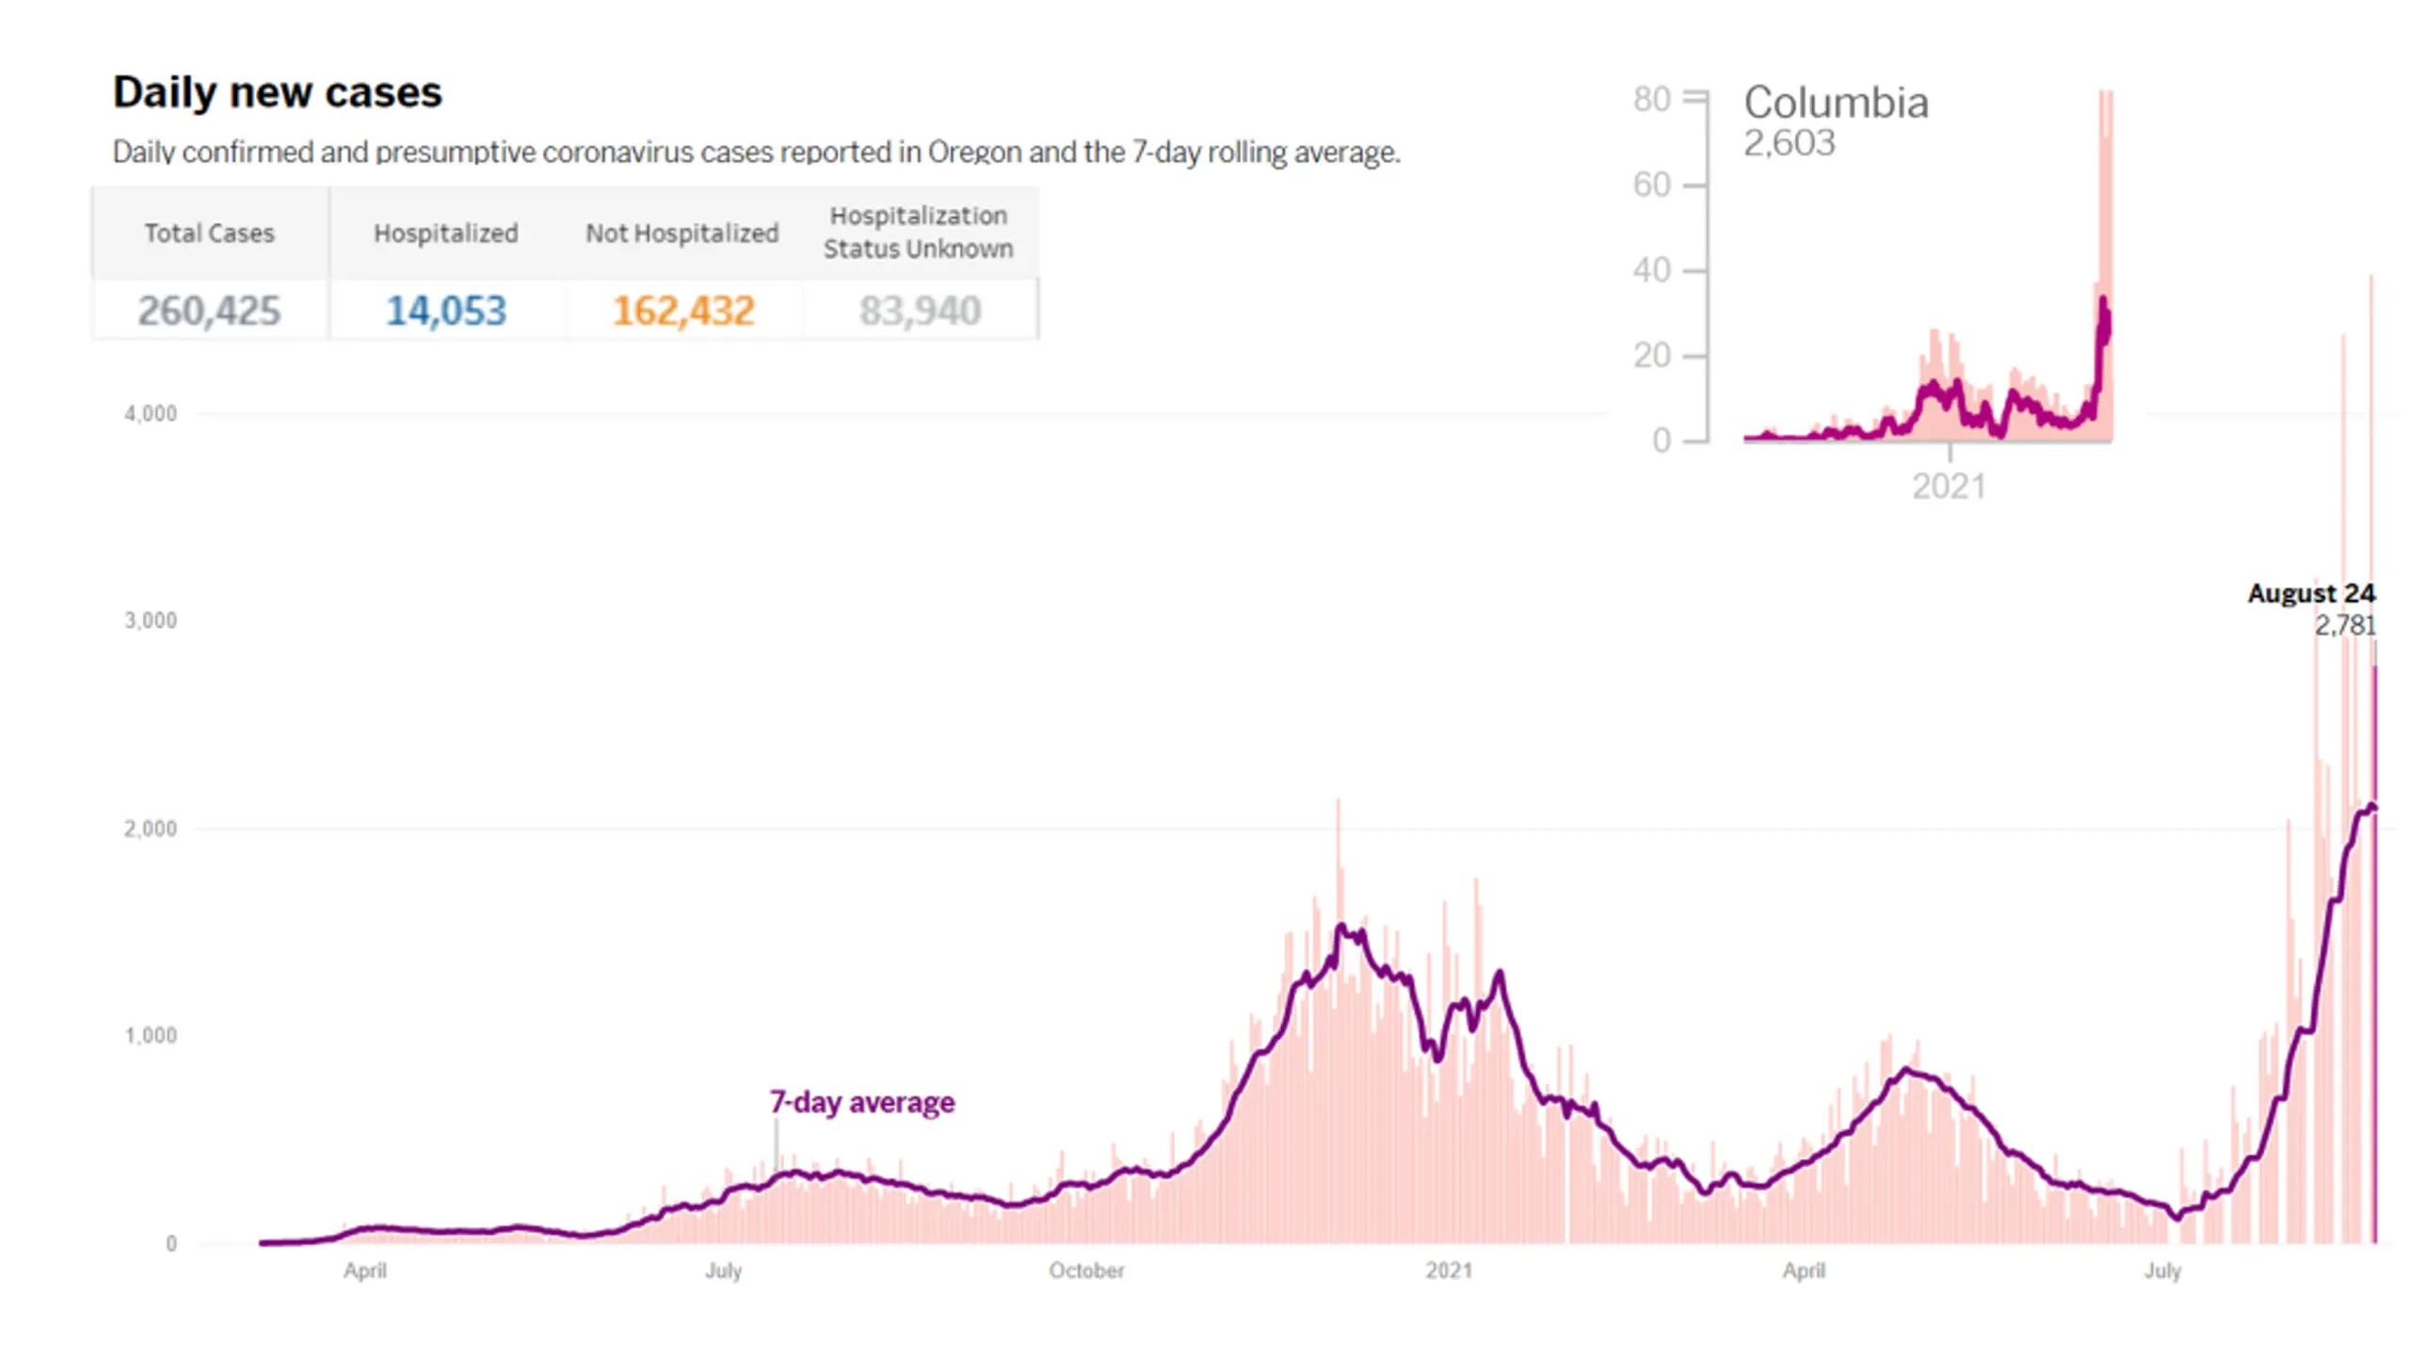Click the July 2021 x-axis label
This screenshot has width=2410, height=1355.
click(2162, 1271)
